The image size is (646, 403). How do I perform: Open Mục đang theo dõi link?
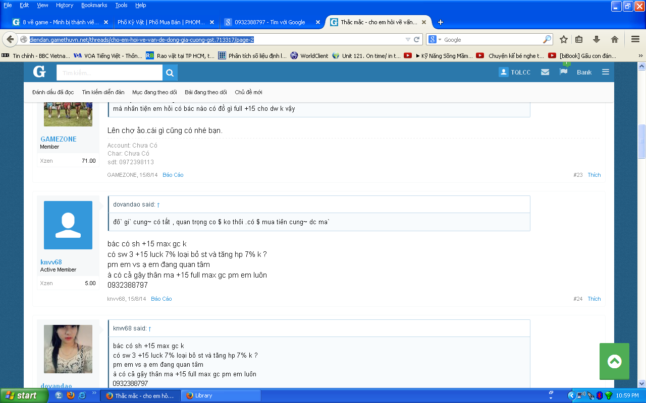[x=154, y=92]
